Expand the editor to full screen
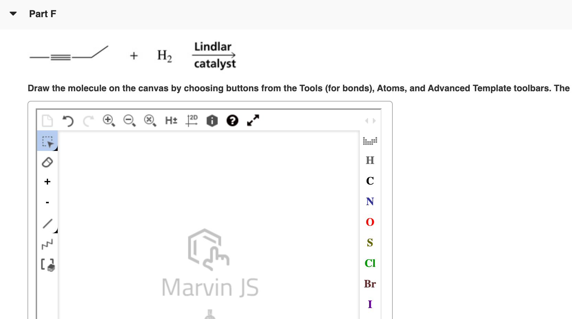Image resolution: width=572 pixels, height=319 pixels. [x=253, y=120]
